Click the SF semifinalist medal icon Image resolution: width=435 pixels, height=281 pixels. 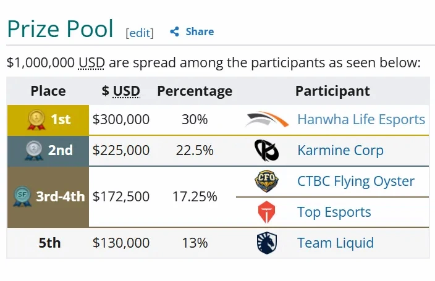(22, 196)
